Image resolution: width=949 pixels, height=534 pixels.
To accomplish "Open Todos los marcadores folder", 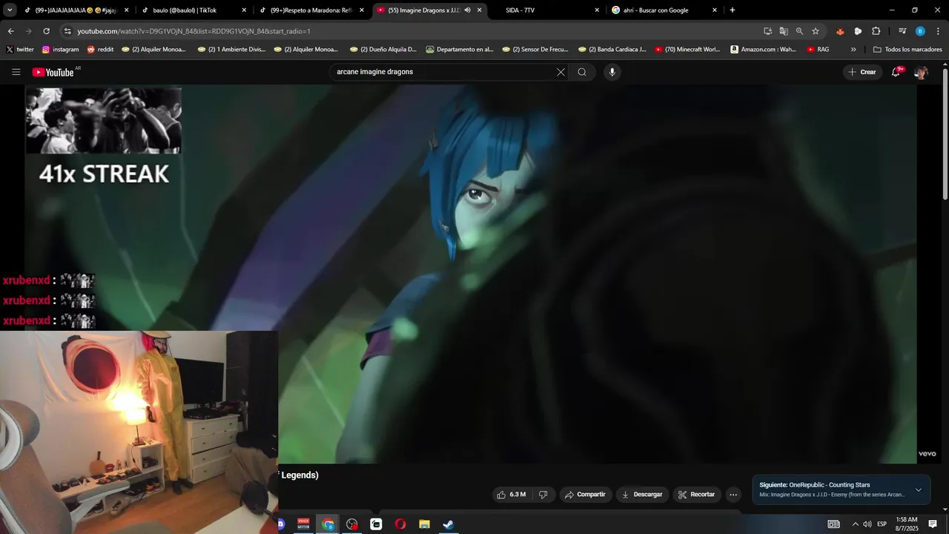I will pos(907,50).
